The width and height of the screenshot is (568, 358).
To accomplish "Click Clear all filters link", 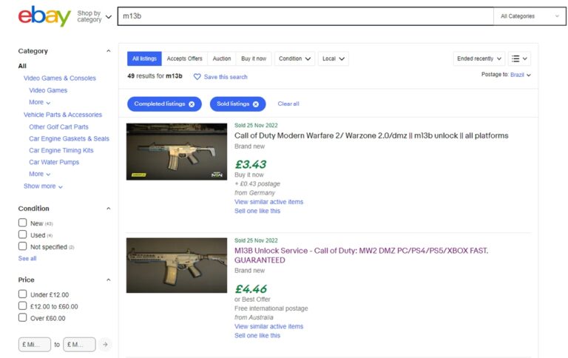I will click(x=288, y=104).
